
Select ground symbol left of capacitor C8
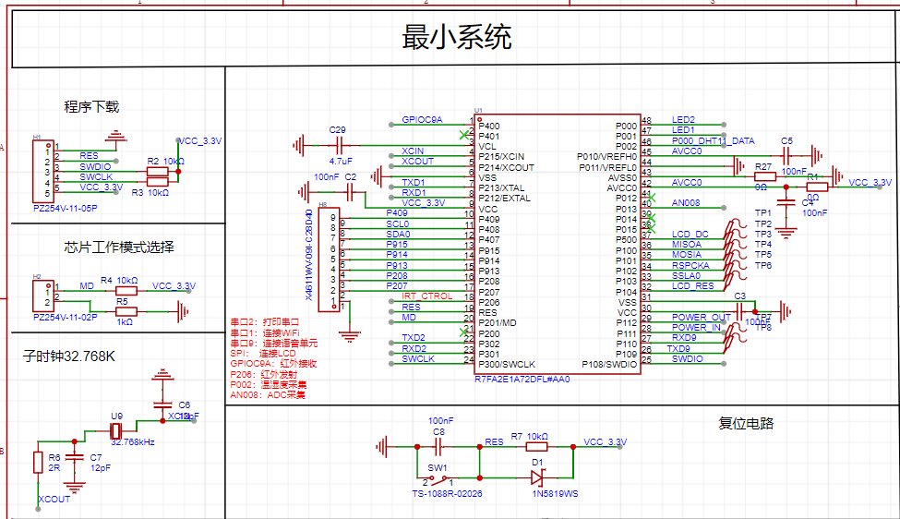pyautogui.click(x=382, y=446)
